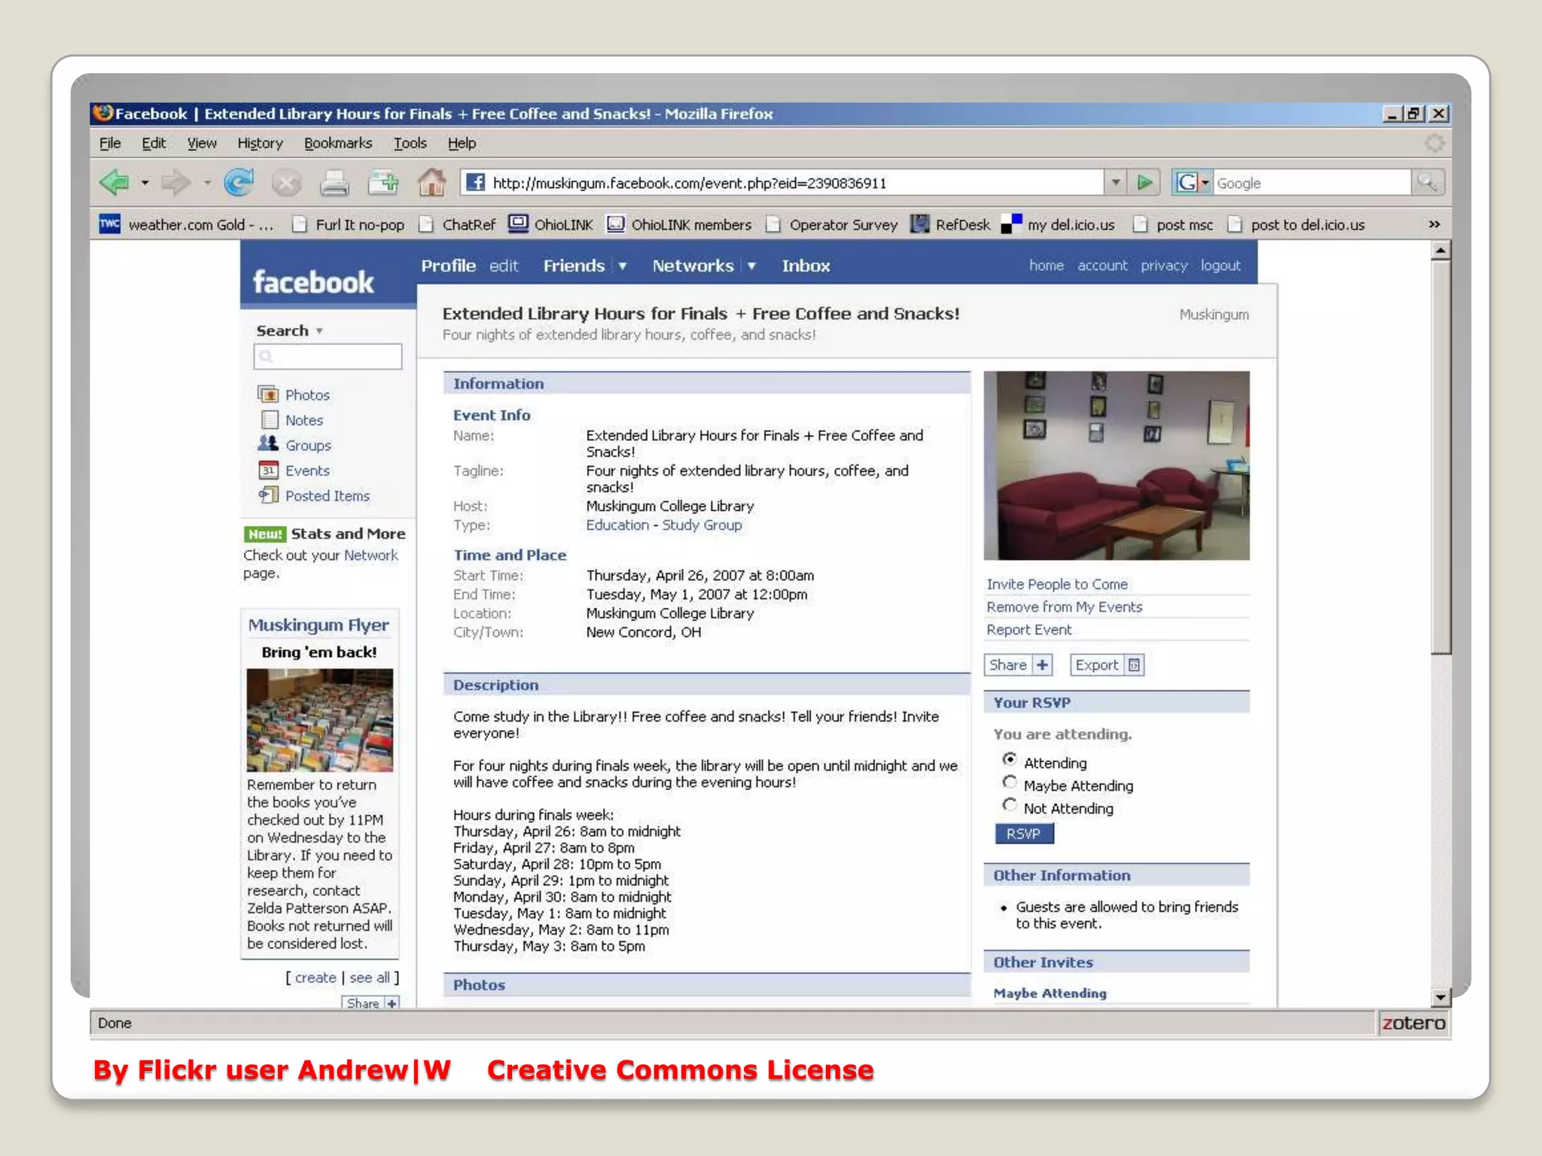1542x1156 pixels.
Task: Open the File menu
Action: tap(110, 143)
